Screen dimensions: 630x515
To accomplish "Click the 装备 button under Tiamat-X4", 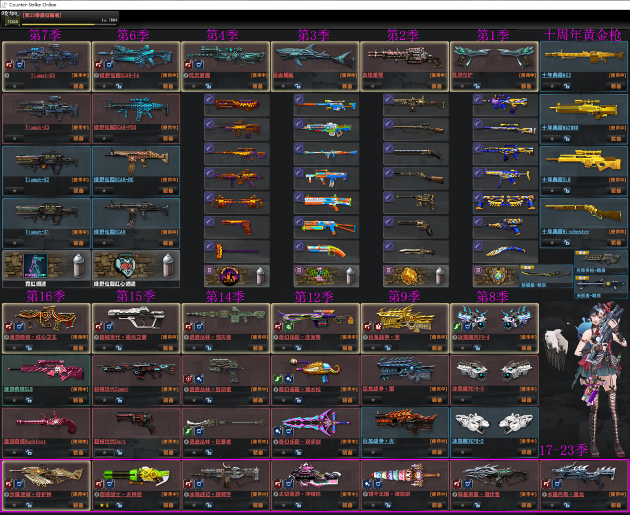I will click(78, 86).
